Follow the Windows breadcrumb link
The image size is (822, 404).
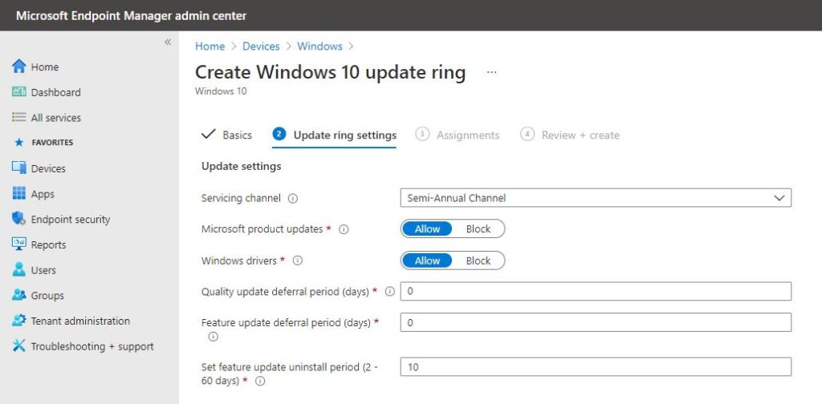coord(319,46)
